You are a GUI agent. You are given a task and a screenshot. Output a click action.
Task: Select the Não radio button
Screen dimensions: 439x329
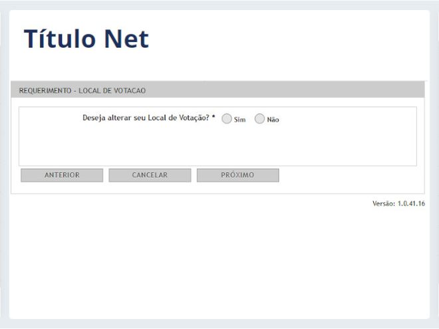259,118
